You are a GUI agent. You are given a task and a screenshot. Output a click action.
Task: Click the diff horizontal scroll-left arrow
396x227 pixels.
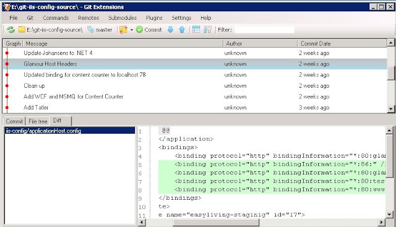[x=142, y=223]
